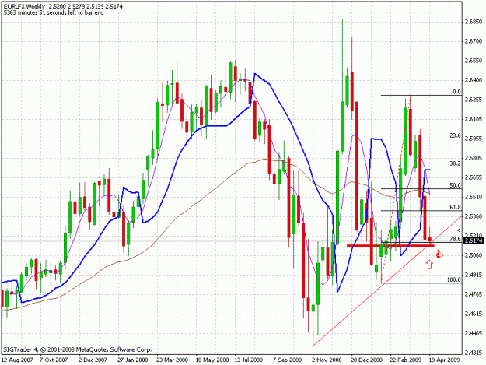Viewport: 486px width, 365px height.
Task: Click the 2.4765 price axis label
Action: 474,294
